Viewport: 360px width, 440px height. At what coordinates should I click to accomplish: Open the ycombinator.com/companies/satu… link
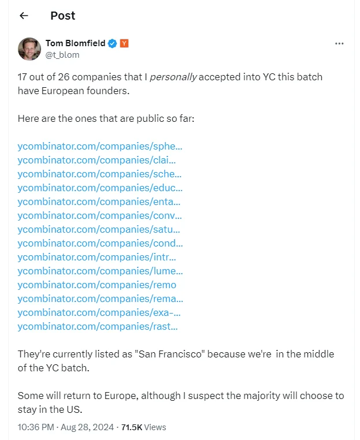pos(99,229)
